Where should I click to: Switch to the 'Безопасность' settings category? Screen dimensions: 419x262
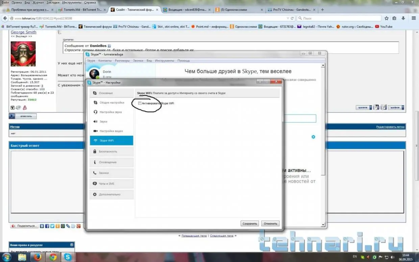112,151
